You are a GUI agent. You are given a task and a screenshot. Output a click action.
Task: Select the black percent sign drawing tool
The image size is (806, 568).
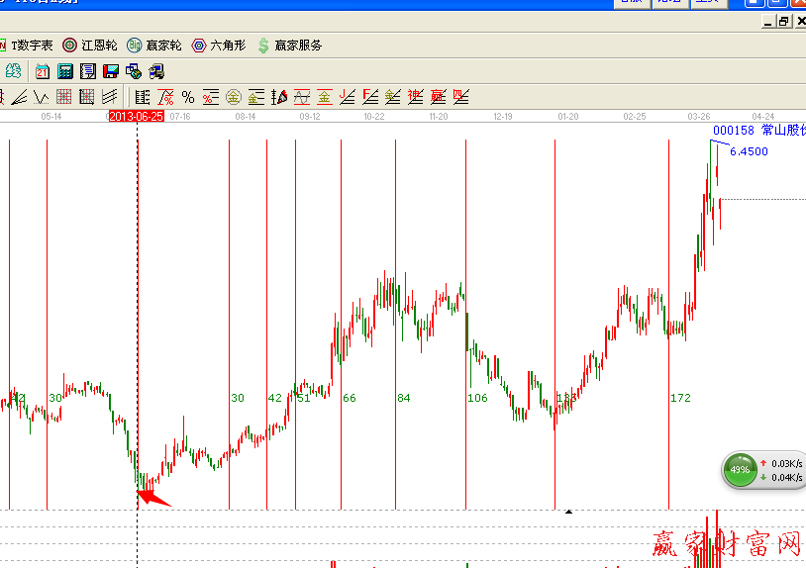[x=188, y=97]
